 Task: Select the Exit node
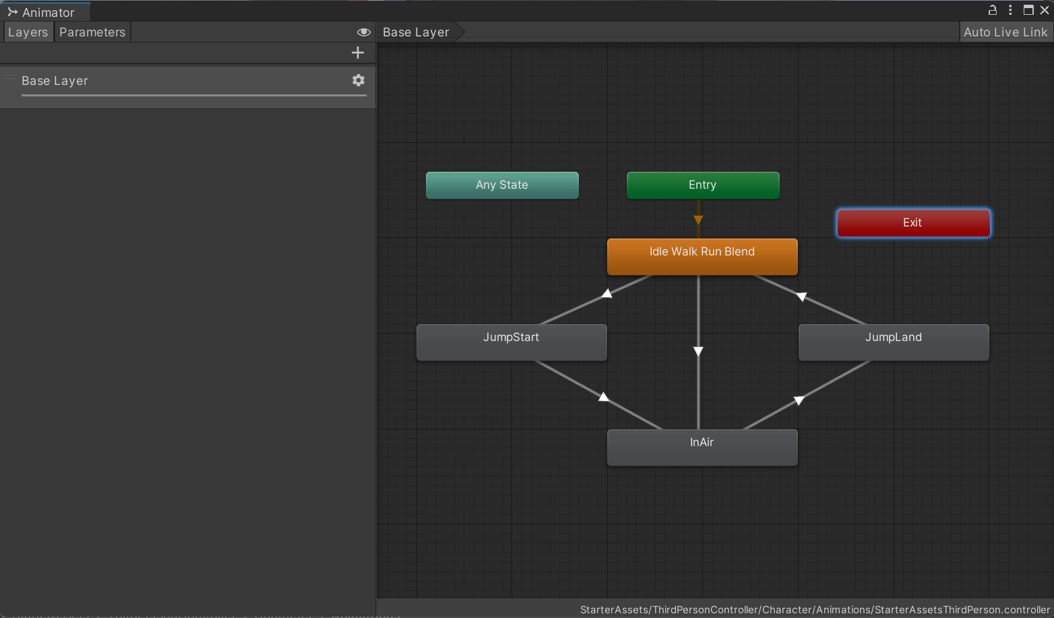tap(913, 223)
